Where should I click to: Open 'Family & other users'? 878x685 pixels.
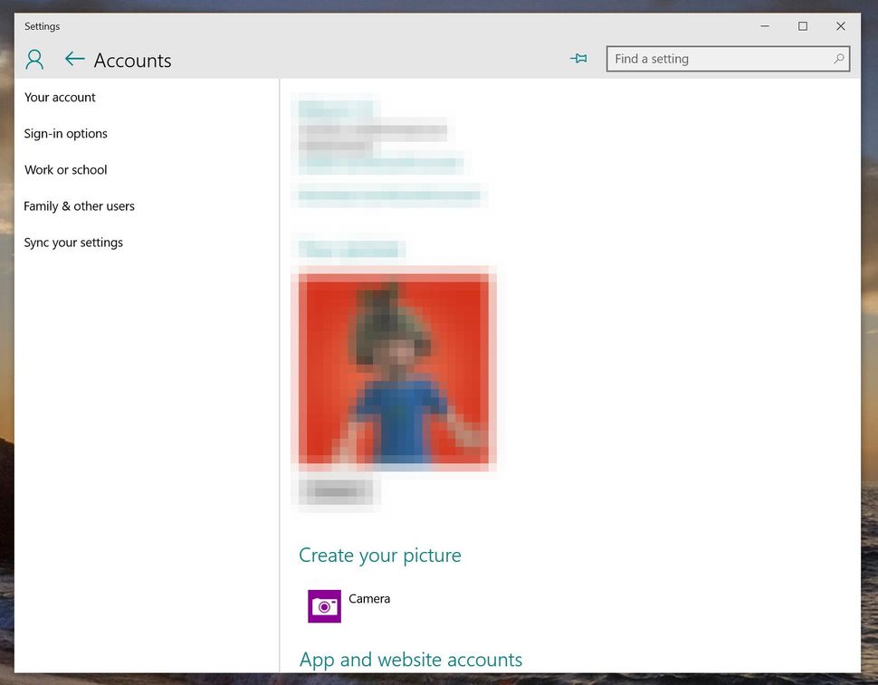(x=79, y=205)
